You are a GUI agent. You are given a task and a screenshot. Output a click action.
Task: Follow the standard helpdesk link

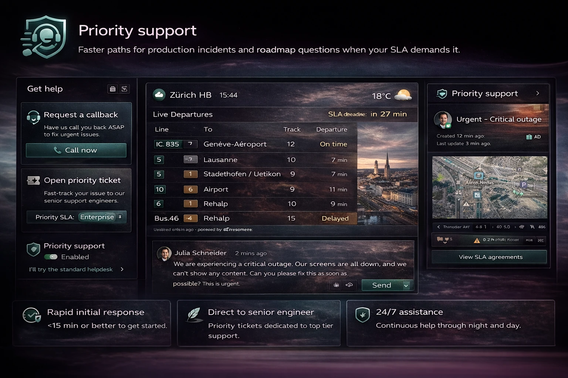coord(76,269)
